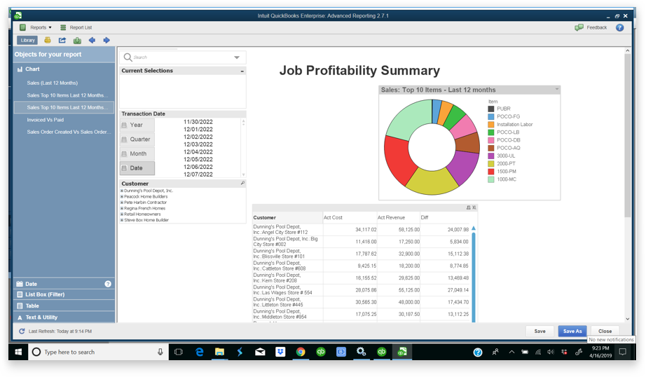Open Google Chrome from taskbar
This screenshot has height=377, width=646.
coord(301,352)
